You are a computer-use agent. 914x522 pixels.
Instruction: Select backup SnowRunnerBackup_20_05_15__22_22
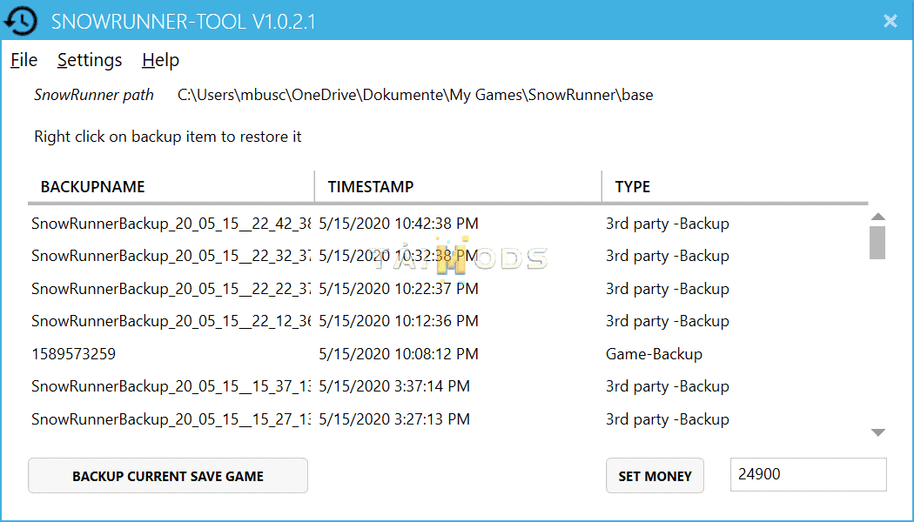(171, 288)
